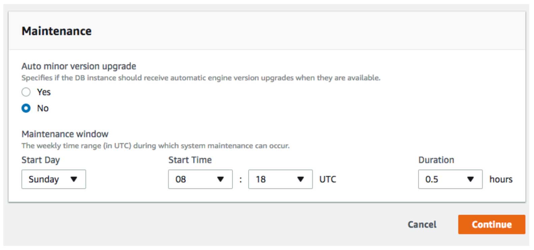
Task: Click the 'No' option label text
Action: point(43,108)
